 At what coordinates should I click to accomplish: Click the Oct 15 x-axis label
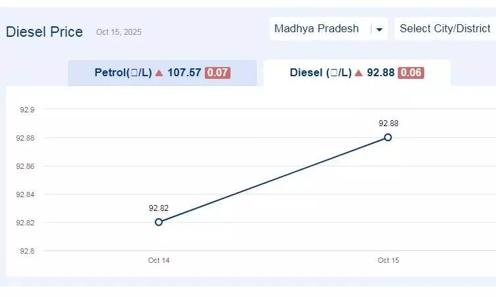click(388, 261)
